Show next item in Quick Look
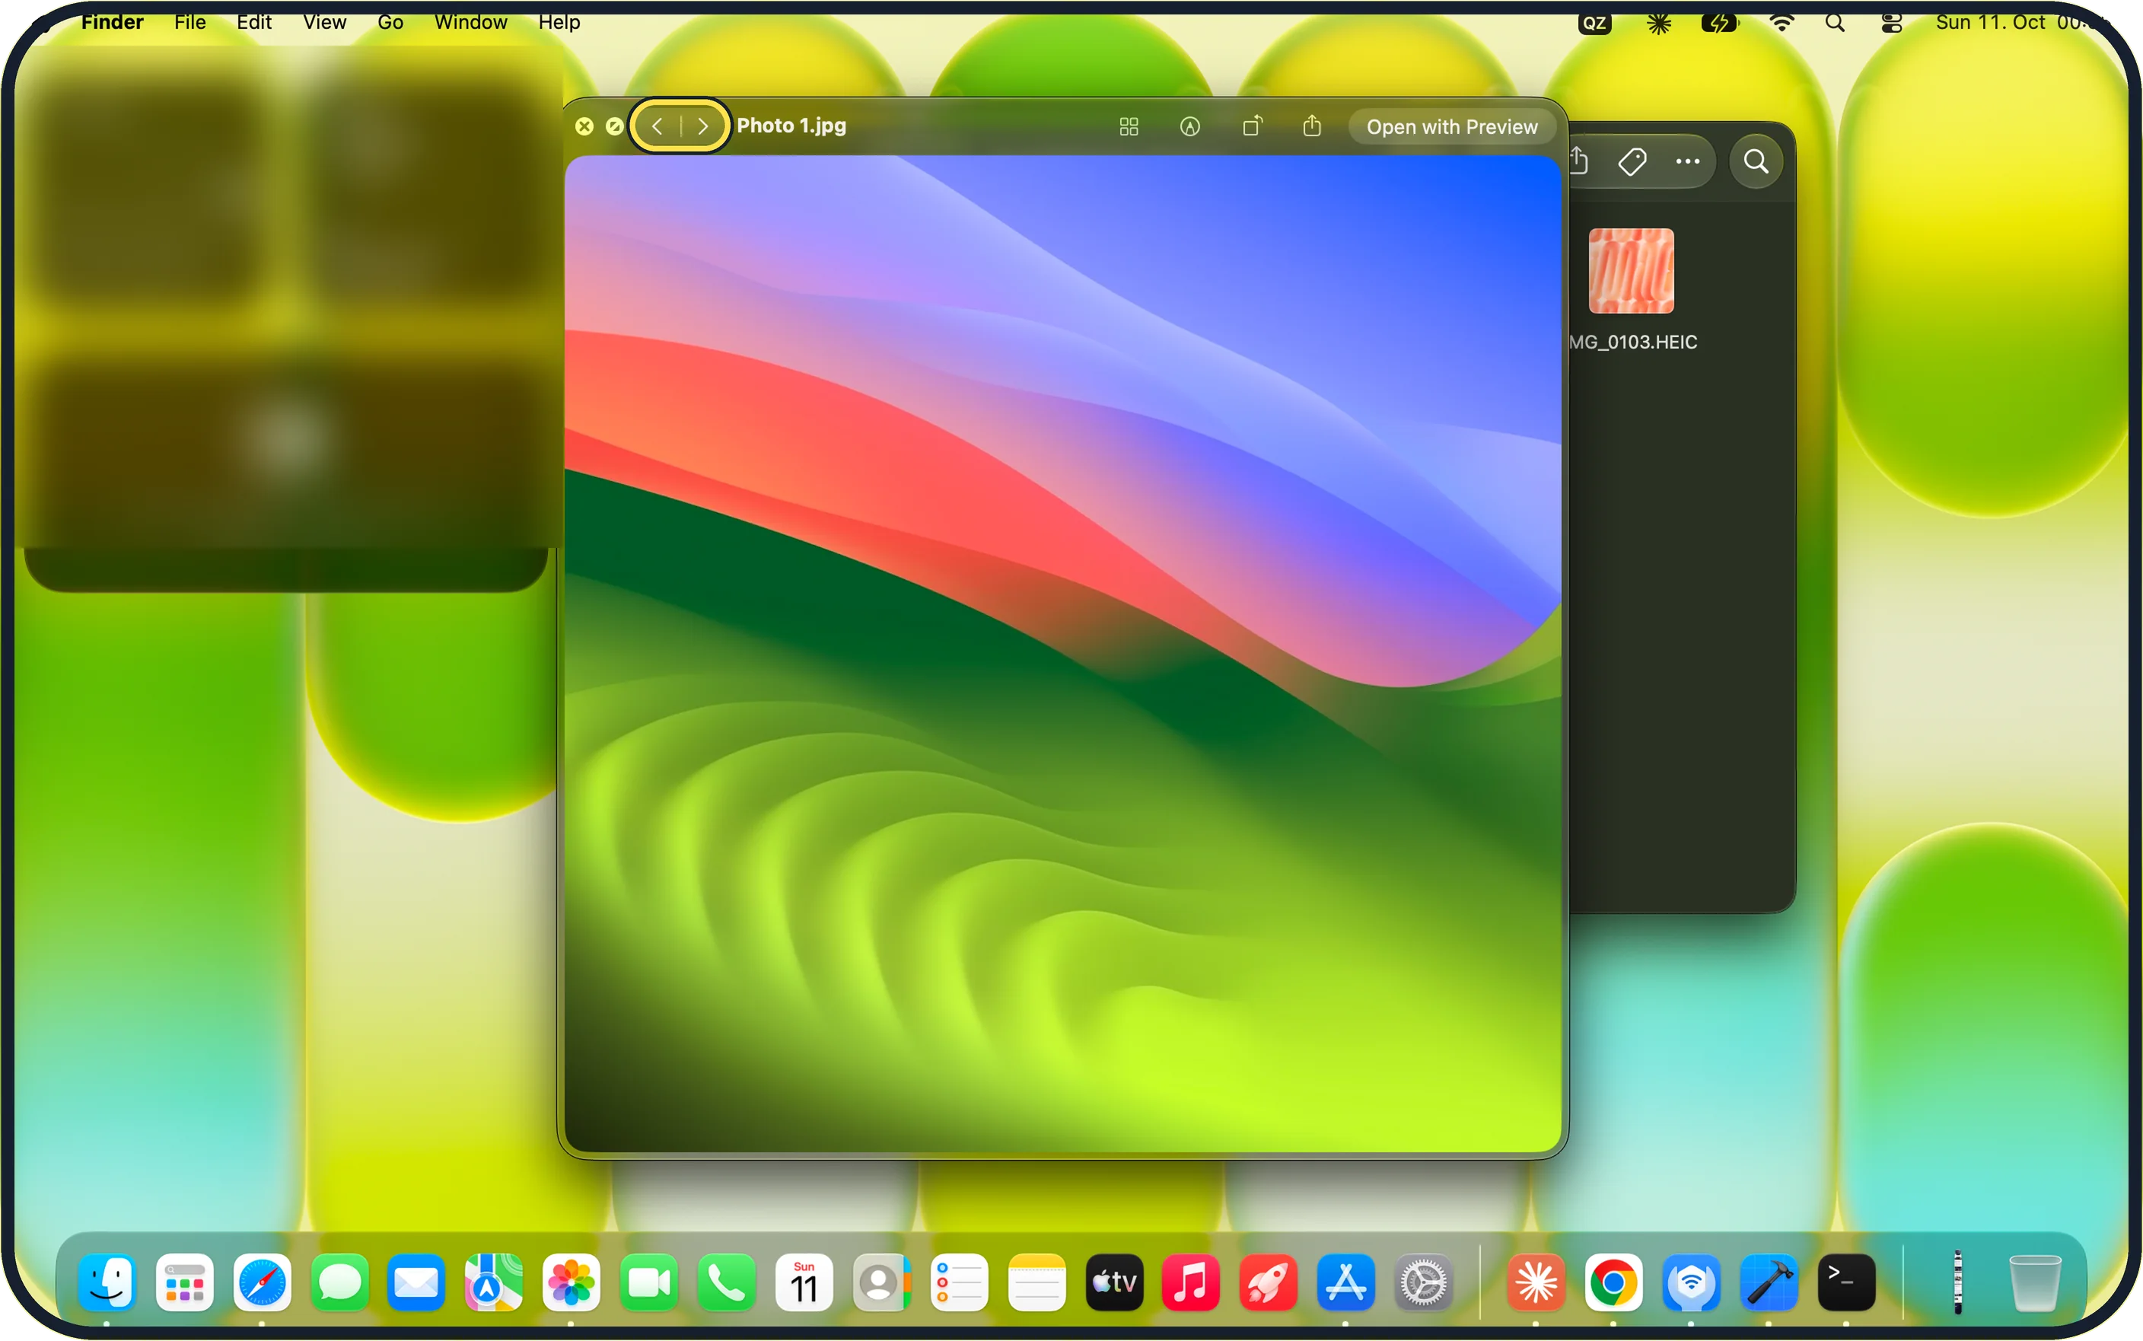The image size is (2143, 1341). [703, 126]
